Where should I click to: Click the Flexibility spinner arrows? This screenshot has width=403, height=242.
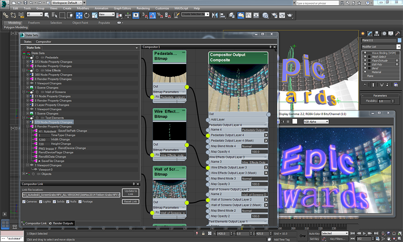tap(393, 101)
